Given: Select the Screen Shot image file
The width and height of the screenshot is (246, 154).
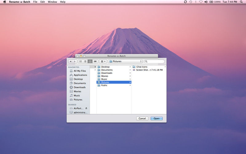Looking at the screenshot, I should point(149,70).
